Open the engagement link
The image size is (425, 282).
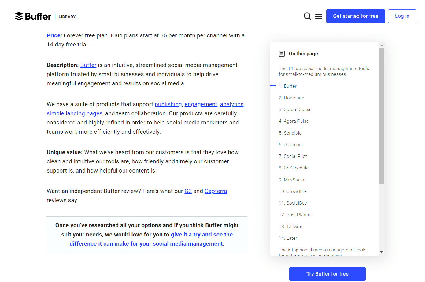(x=201, y=104)
